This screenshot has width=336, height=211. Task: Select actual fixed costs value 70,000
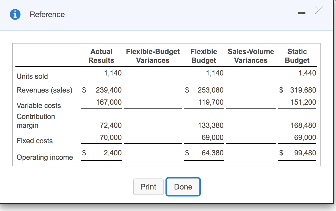(x=110, y=137)
